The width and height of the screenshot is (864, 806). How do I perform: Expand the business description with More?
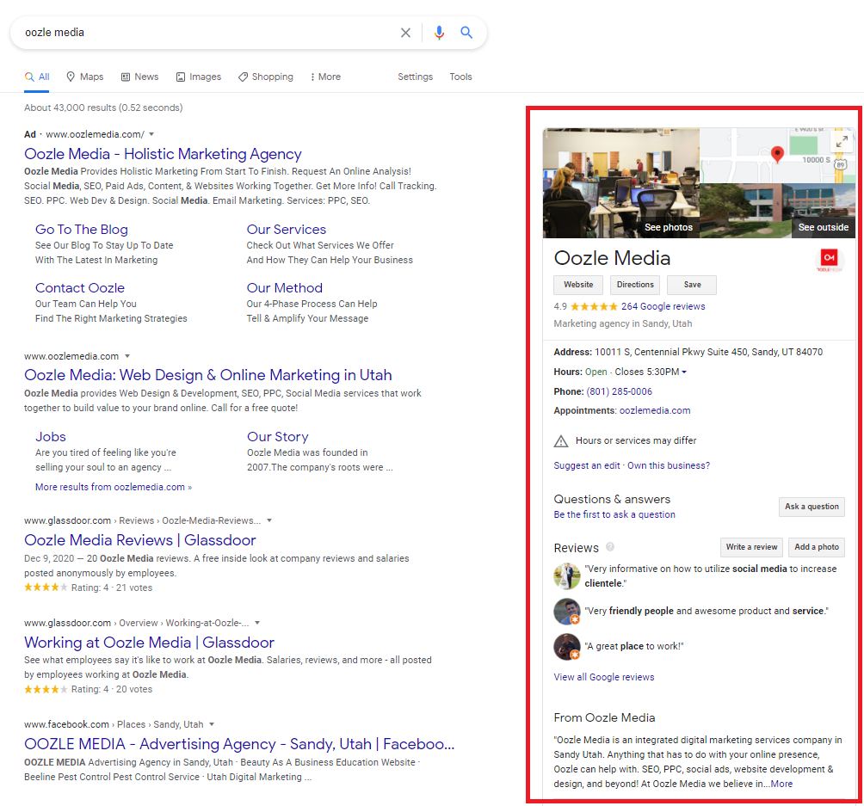(x=782, y=784)
